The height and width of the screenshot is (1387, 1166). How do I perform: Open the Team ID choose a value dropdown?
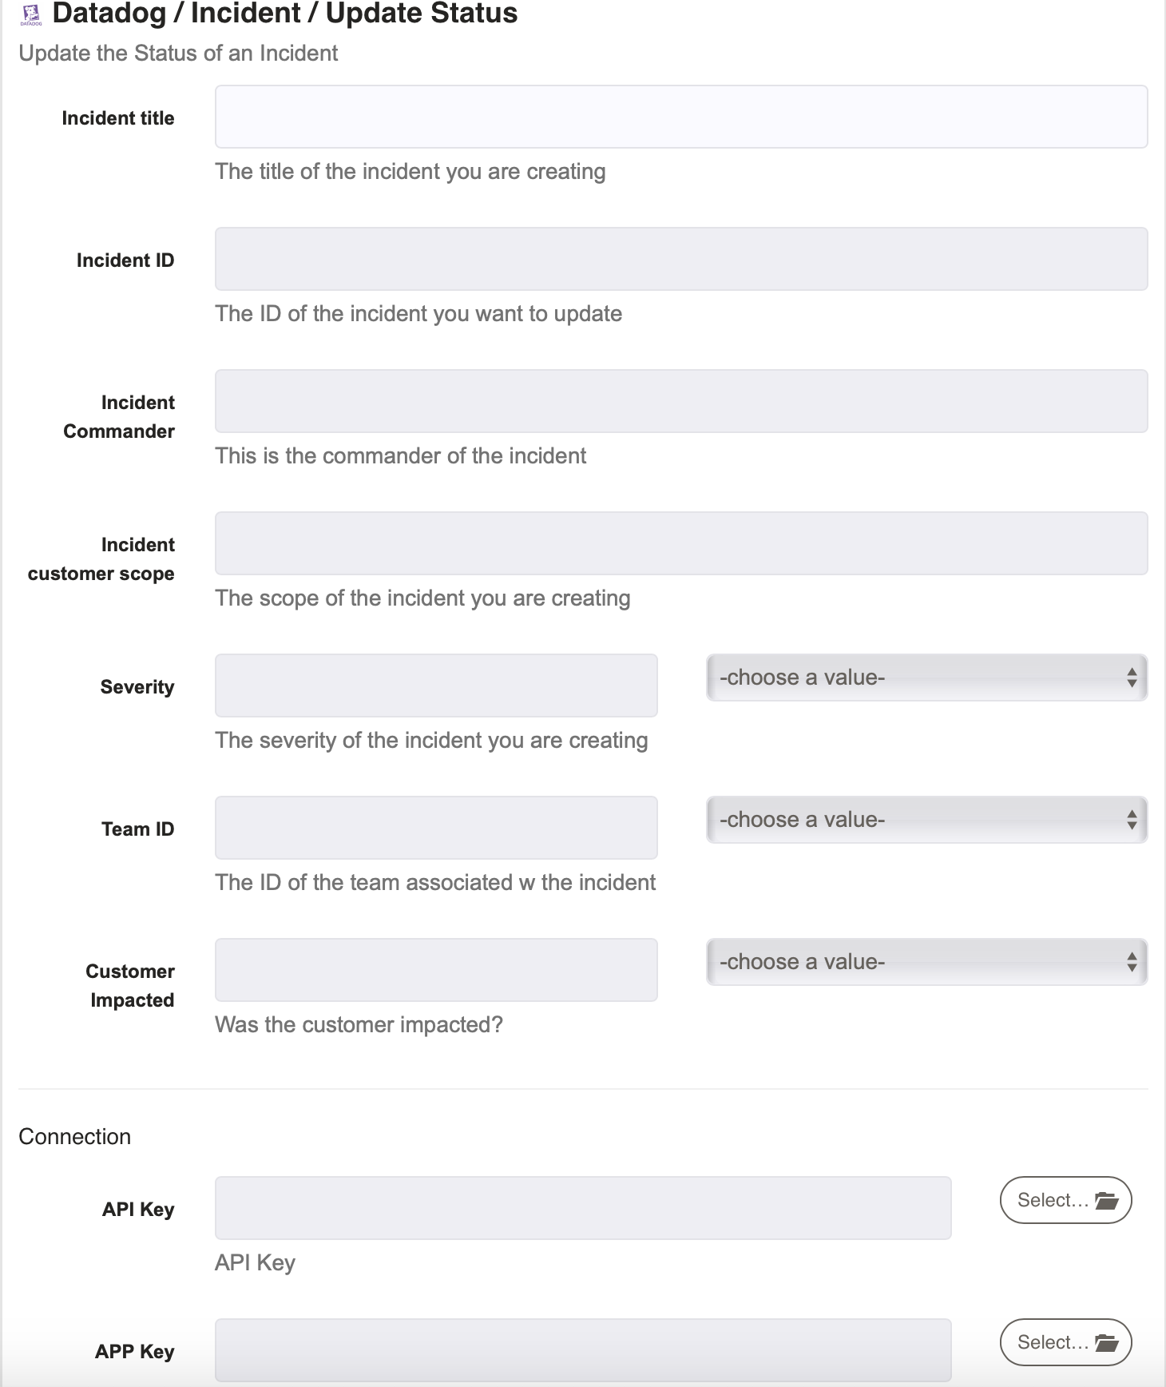click(926, 820)
